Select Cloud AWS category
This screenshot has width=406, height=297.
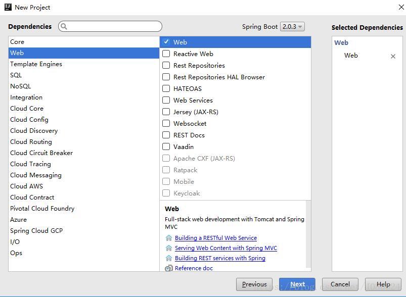tap(83, 186)
